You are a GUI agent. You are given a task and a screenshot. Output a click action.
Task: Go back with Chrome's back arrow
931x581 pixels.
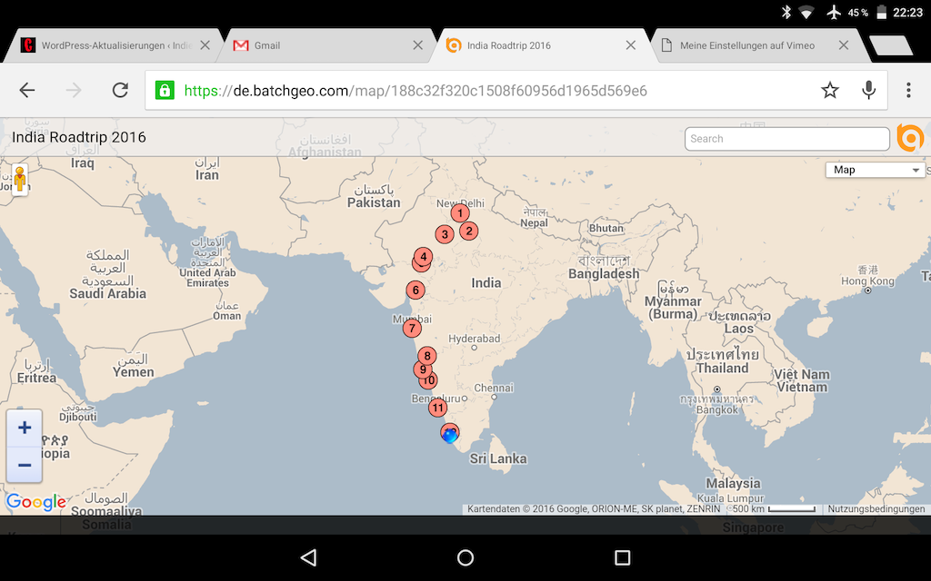[27, 90]
